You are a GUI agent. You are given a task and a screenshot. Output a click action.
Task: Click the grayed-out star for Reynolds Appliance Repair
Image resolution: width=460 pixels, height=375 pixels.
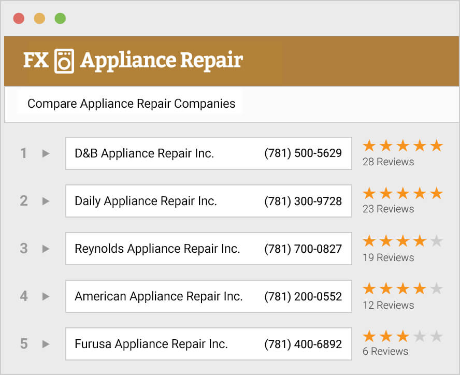pos(437,241)
